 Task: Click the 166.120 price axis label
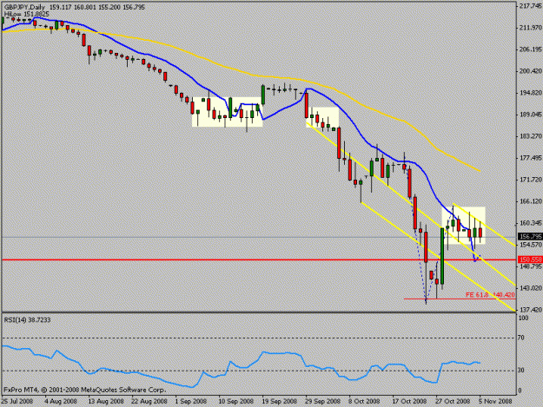click(530, 201)
